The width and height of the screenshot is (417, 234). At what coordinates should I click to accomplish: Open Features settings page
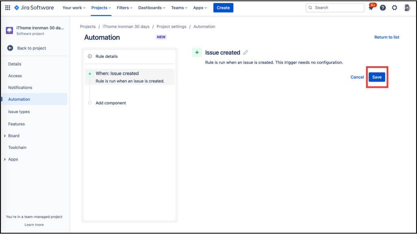(x=16, y=124)
